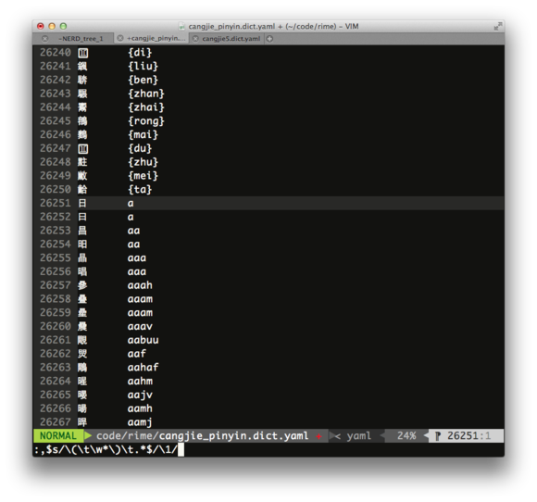Click the command line substitute text

coord(106,449)
